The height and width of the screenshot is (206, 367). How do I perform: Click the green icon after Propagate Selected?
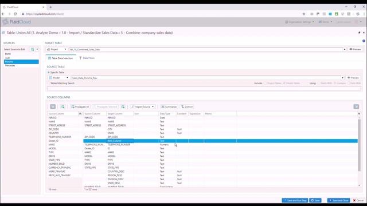tap(123, 107)
